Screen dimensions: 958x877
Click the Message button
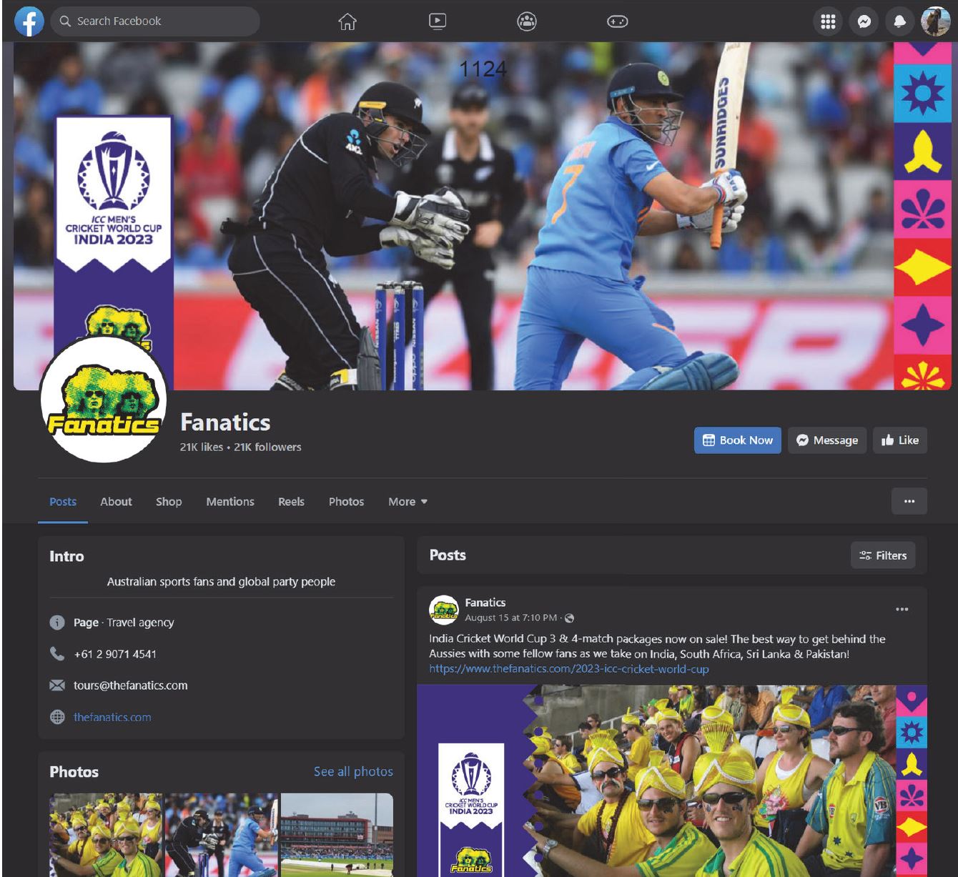click(827, 440)
